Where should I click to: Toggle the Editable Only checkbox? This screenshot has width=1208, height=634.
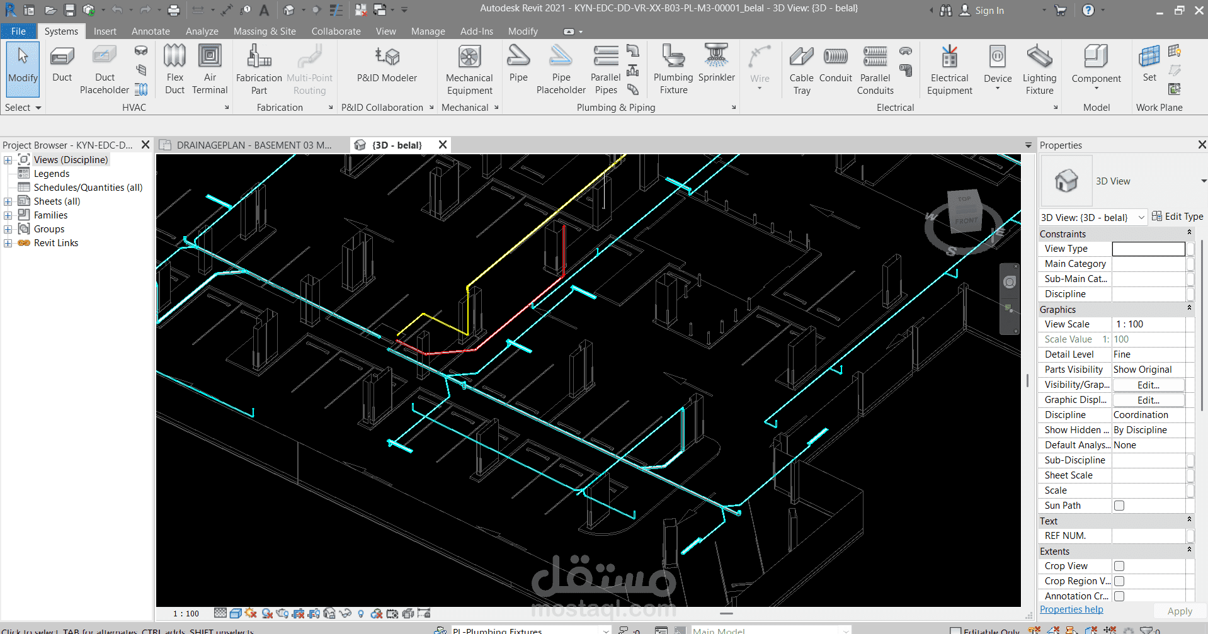[x=955, y=631]
